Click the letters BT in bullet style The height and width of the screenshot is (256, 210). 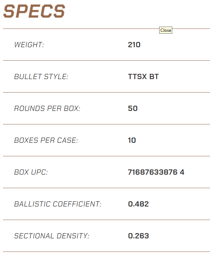[154, 76]
